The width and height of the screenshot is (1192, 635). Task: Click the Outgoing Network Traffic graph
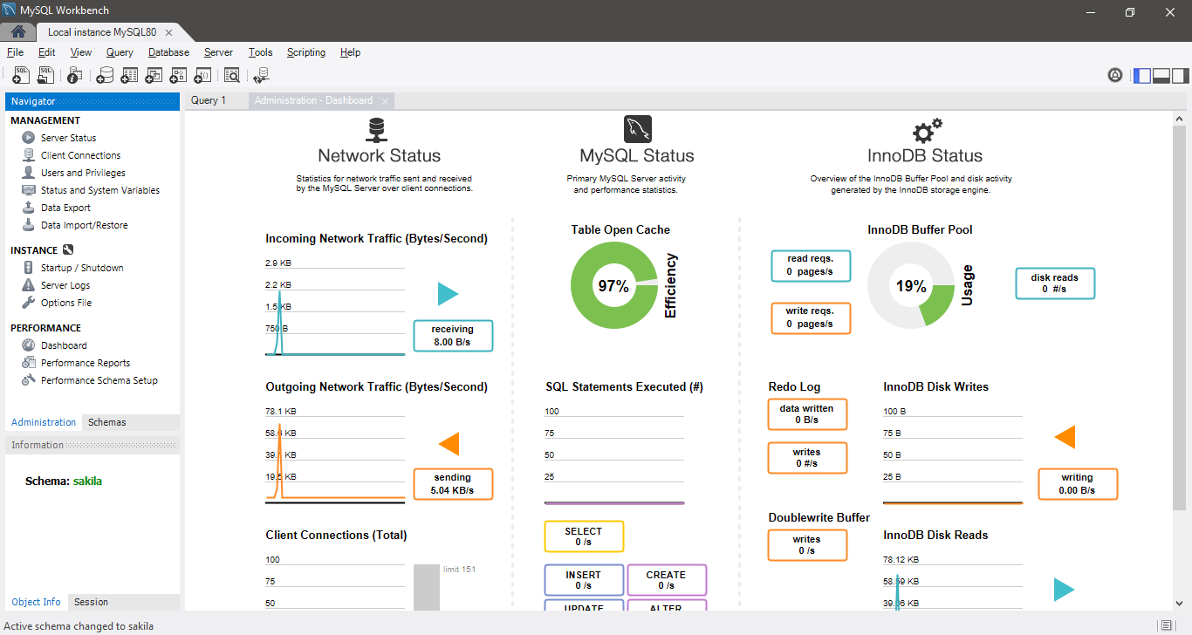[335, 454]
